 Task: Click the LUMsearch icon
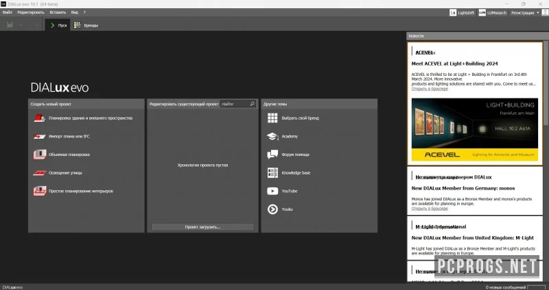pyautogui.click(x=482, y=12)
